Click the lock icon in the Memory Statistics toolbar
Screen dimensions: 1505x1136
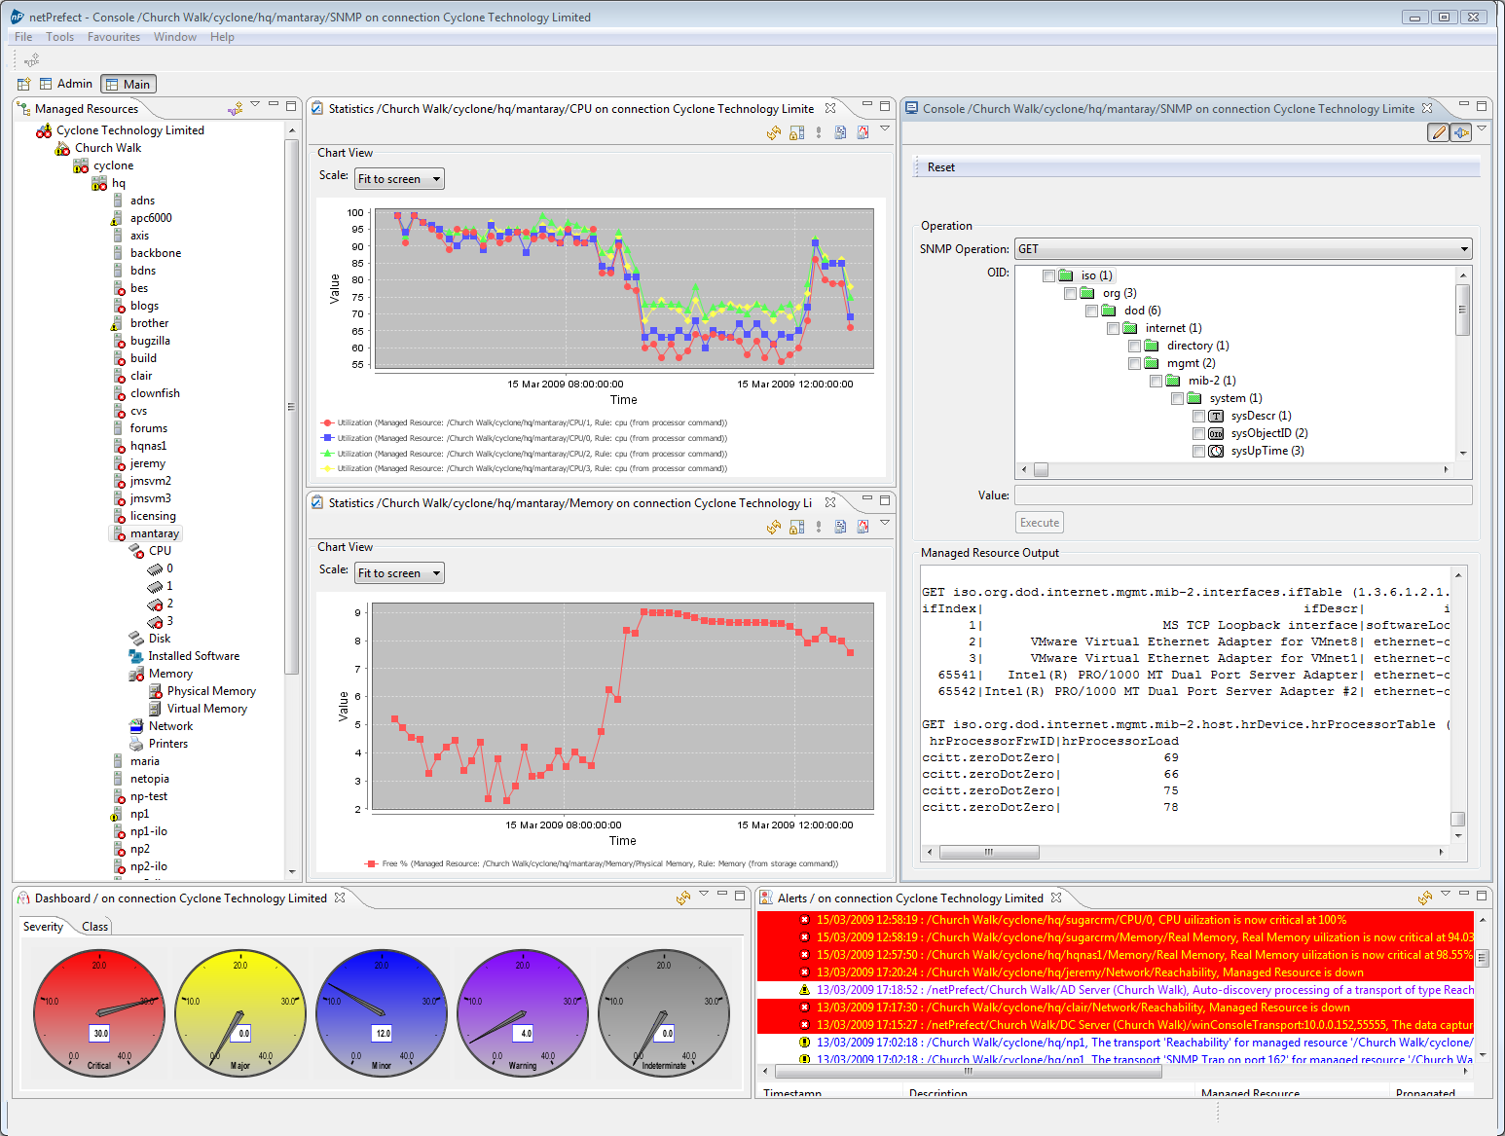pos(796,527)
